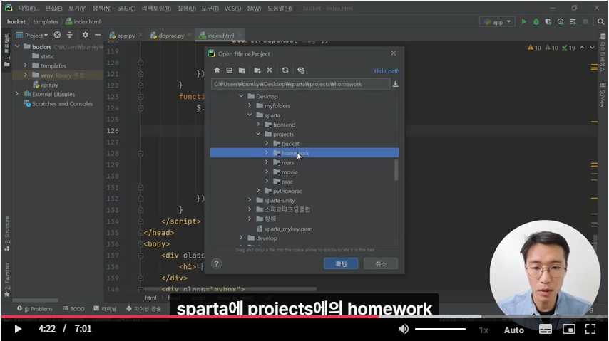Collapse the Desktop folder in dialog tree
Screen dimensions: 609x341
point(241,96)
